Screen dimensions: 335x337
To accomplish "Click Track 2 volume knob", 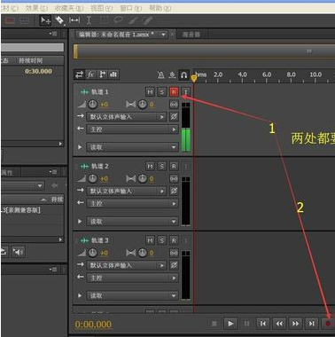I will (x=93, y=178).
